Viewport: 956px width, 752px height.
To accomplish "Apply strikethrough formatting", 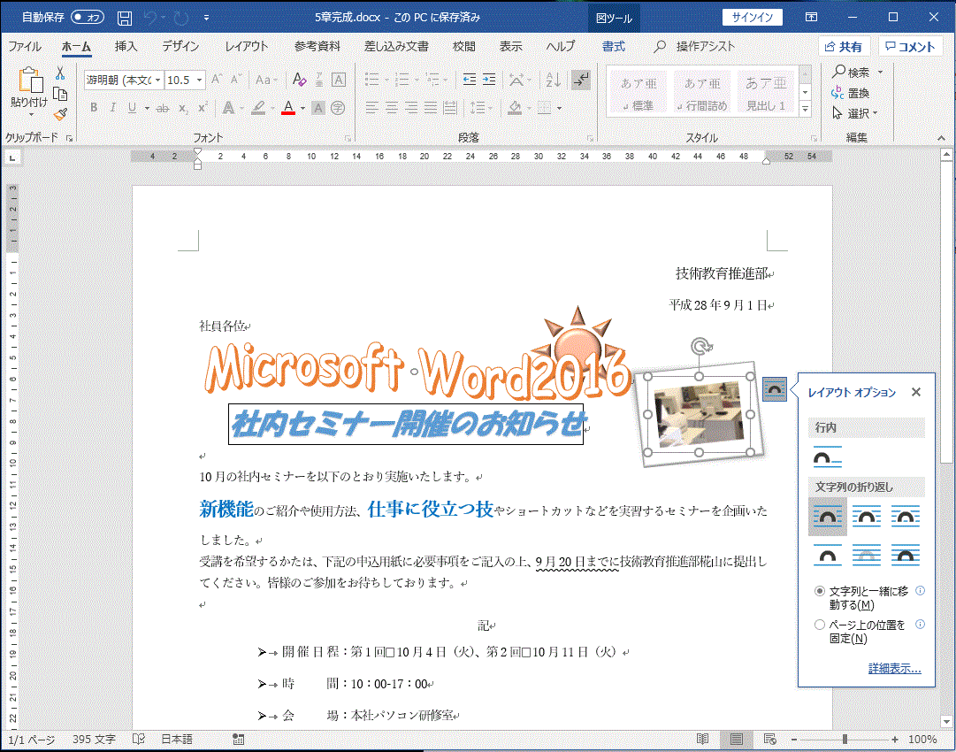I will [162, 108].
